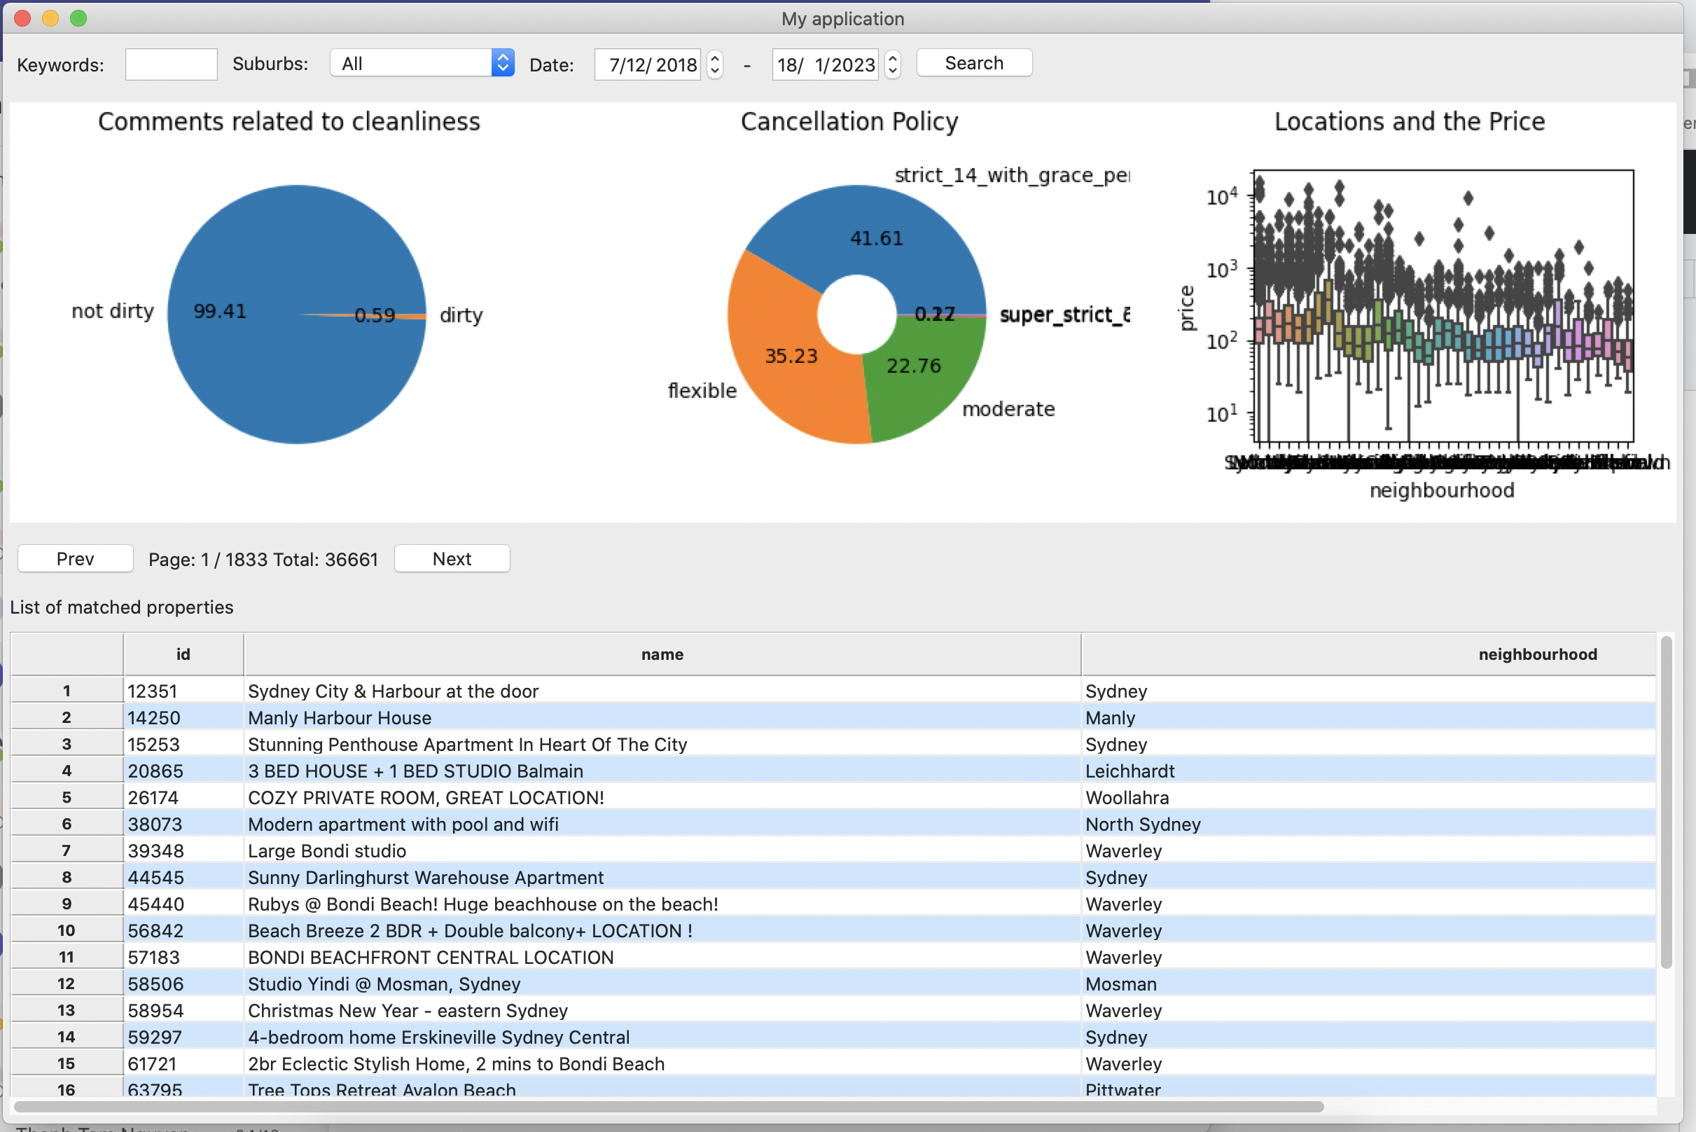
Task: Click the Keywords input field
Action: (171, 64)
